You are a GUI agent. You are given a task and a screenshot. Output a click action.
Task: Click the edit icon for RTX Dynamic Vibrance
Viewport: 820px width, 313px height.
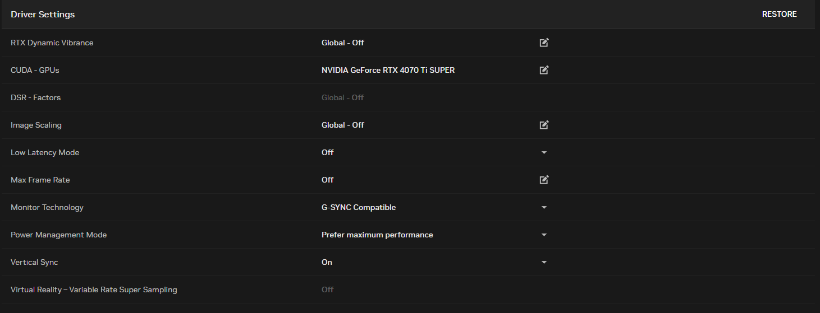pyautogui.click(x=544, y=43)
